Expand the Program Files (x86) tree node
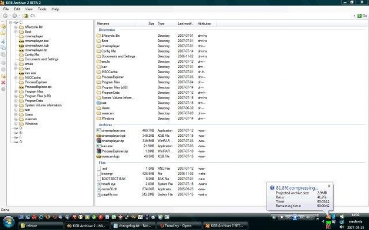This screenshot has height=230, width=369. pos(16,96)
